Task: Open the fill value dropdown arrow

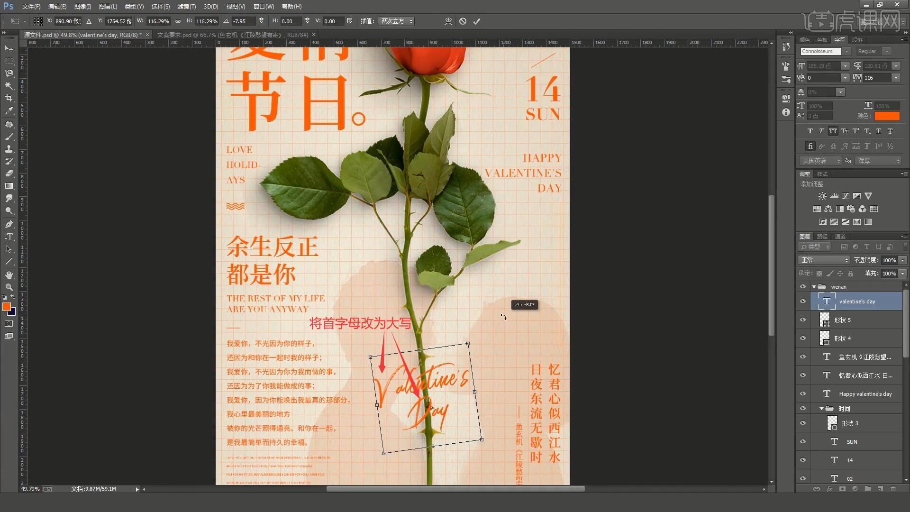Action: click(902, 274)
